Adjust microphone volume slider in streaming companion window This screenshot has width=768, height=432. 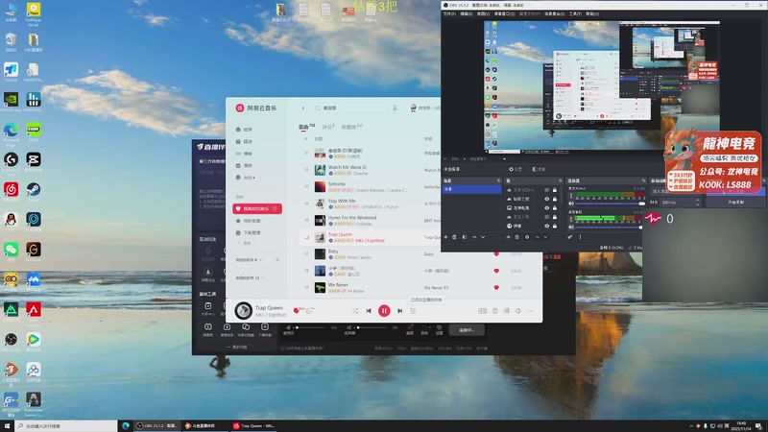pos(309,327)
